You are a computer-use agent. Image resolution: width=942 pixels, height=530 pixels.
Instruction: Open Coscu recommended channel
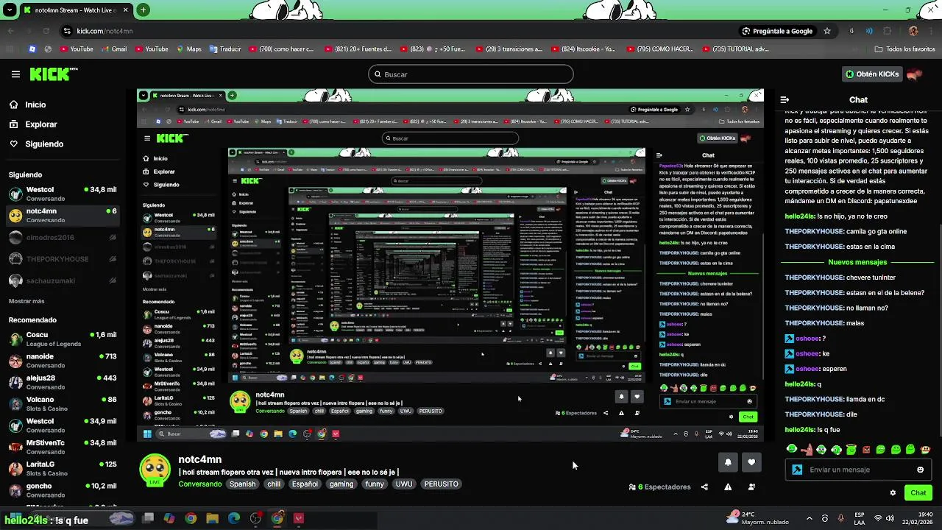coord(63,339)
